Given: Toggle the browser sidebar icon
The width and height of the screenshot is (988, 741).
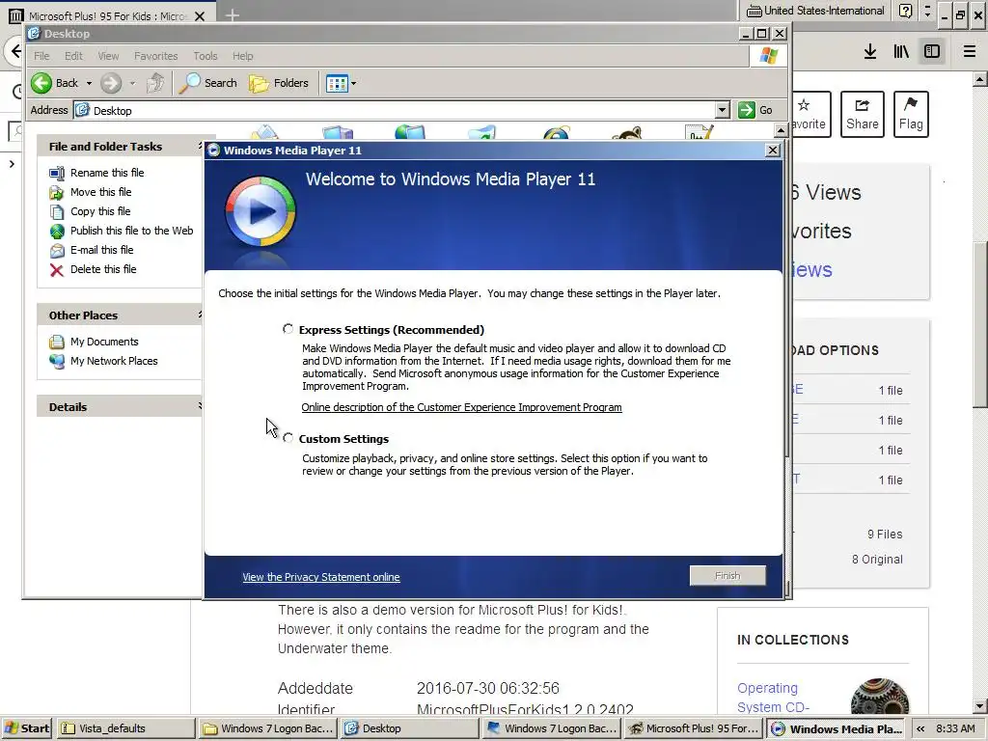Looking at the screenshot, I should 932,52.
